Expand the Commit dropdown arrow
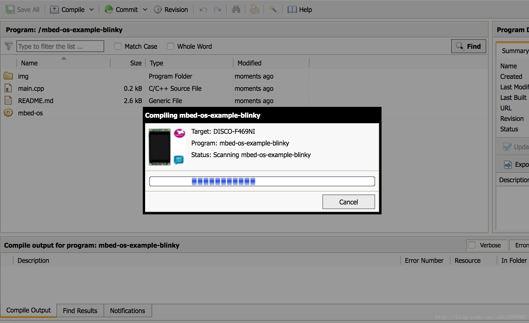Screen dimensions: 529x323 145,10
